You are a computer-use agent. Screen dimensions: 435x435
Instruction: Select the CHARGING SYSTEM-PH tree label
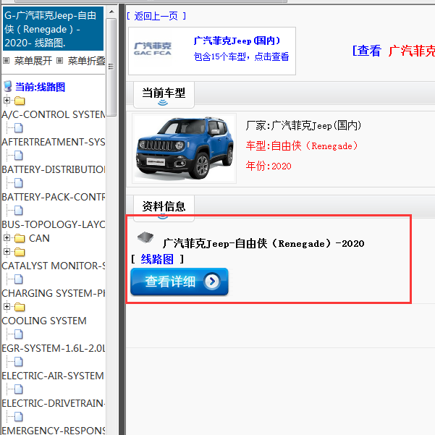(54, 293)
